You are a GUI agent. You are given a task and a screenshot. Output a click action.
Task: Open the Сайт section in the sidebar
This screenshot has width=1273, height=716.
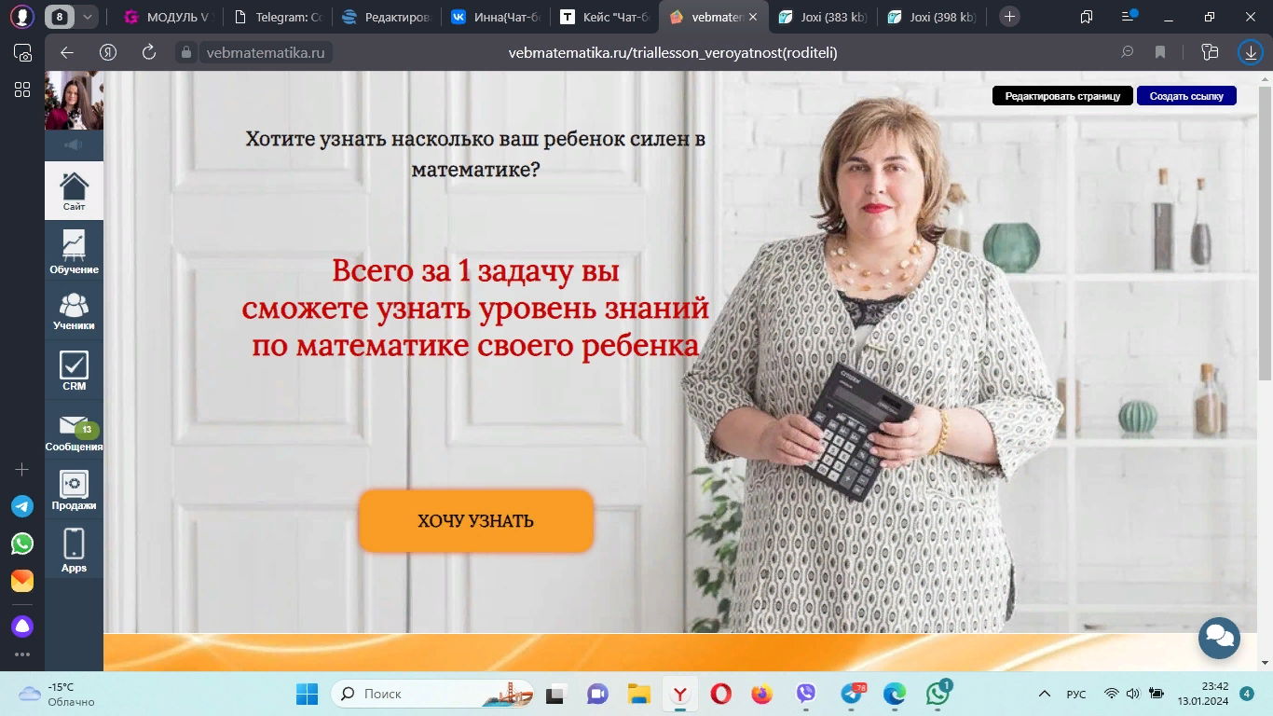74,191
